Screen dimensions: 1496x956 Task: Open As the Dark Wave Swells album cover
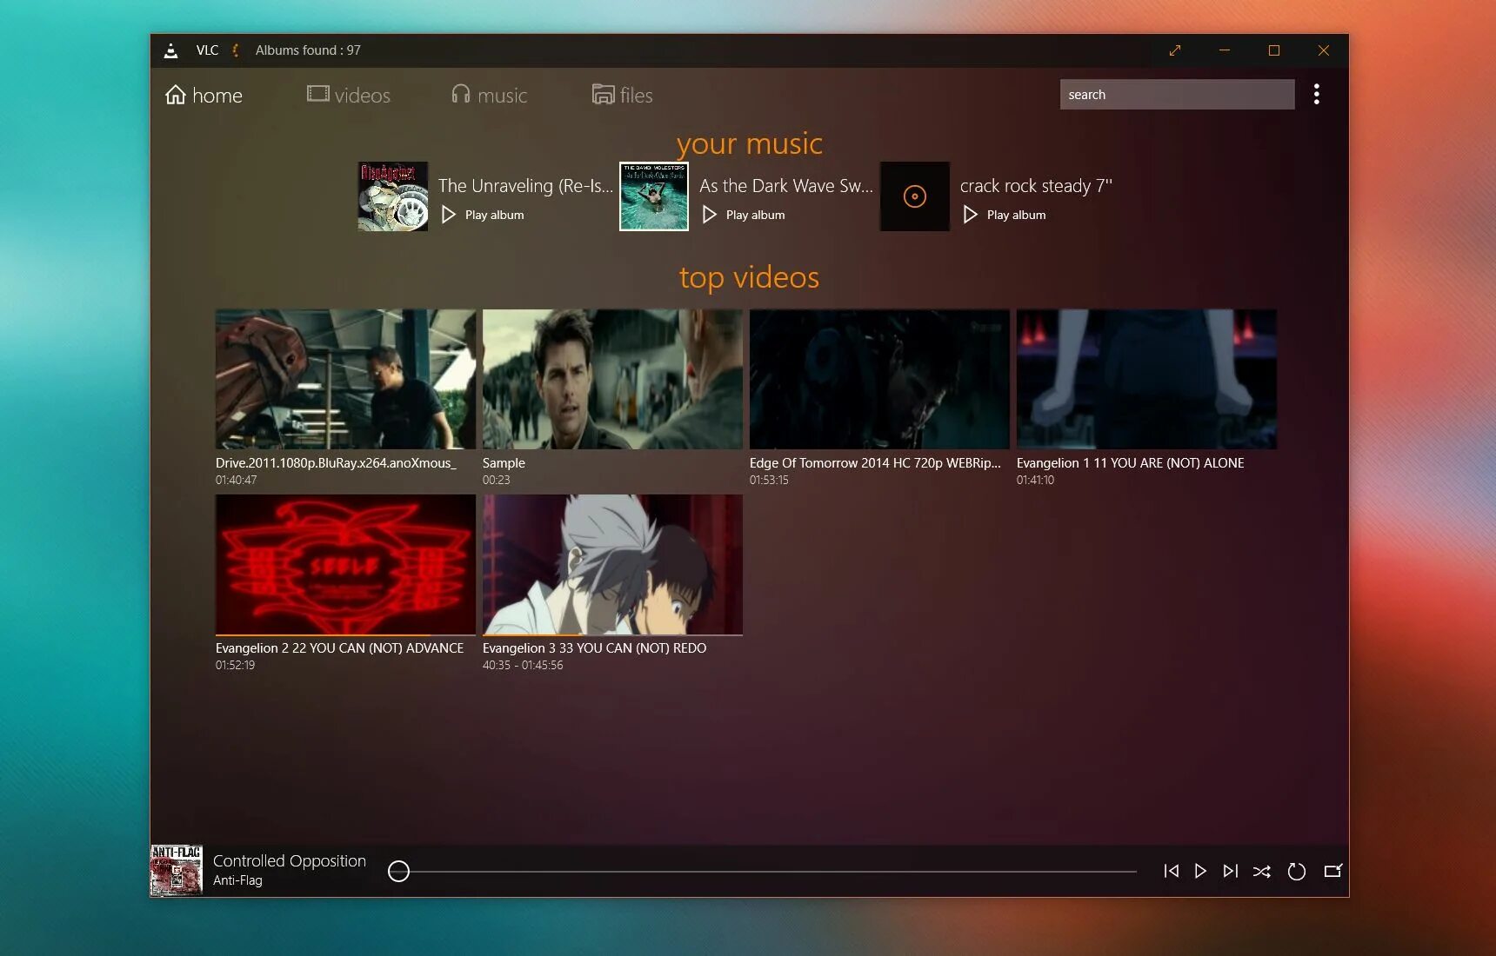click(x=654, y=196)
